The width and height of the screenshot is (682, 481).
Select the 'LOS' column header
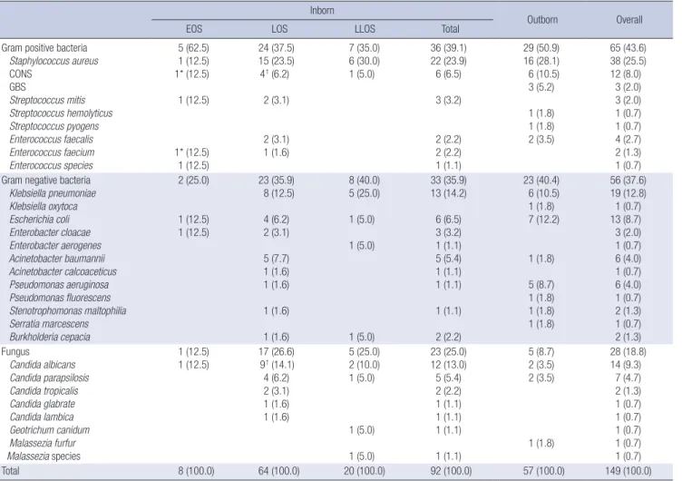279,29
